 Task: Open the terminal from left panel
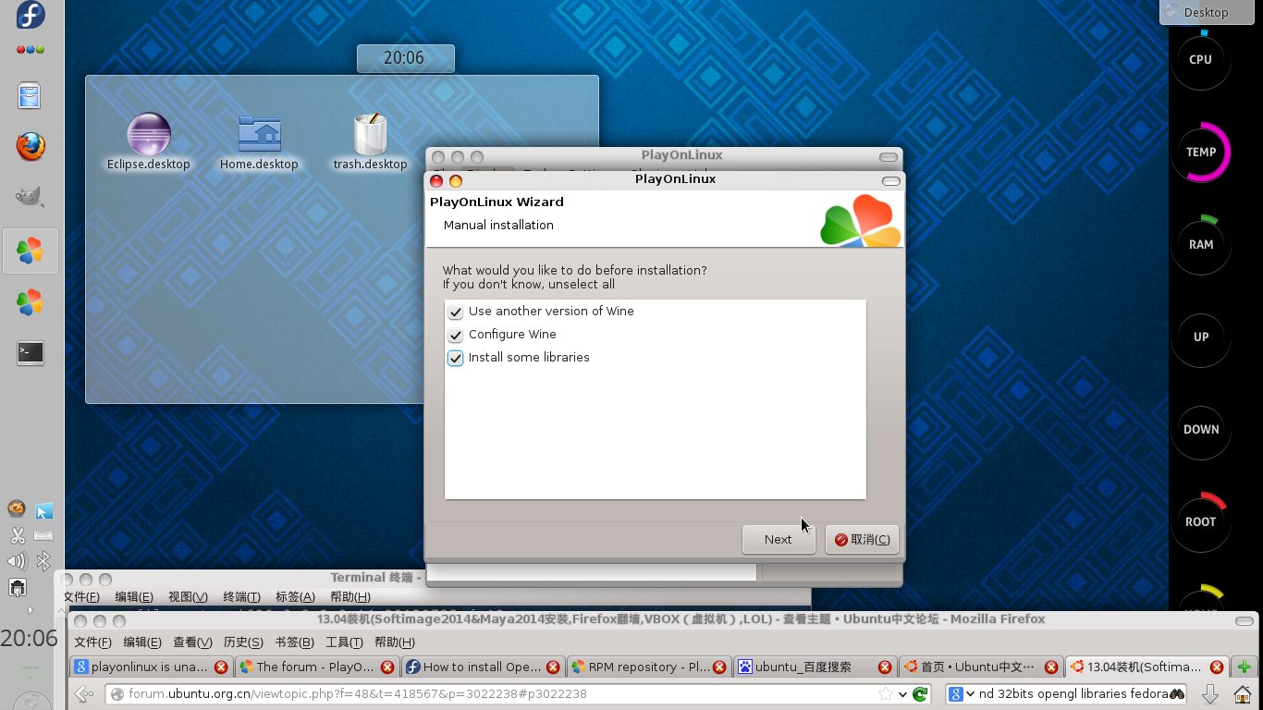(x=31, y=352)
